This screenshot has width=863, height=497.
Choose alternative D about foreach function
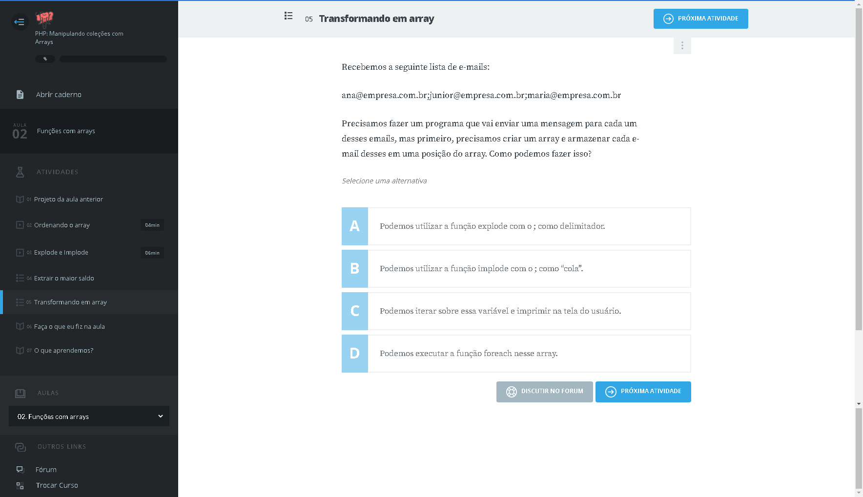coord(516,354)
